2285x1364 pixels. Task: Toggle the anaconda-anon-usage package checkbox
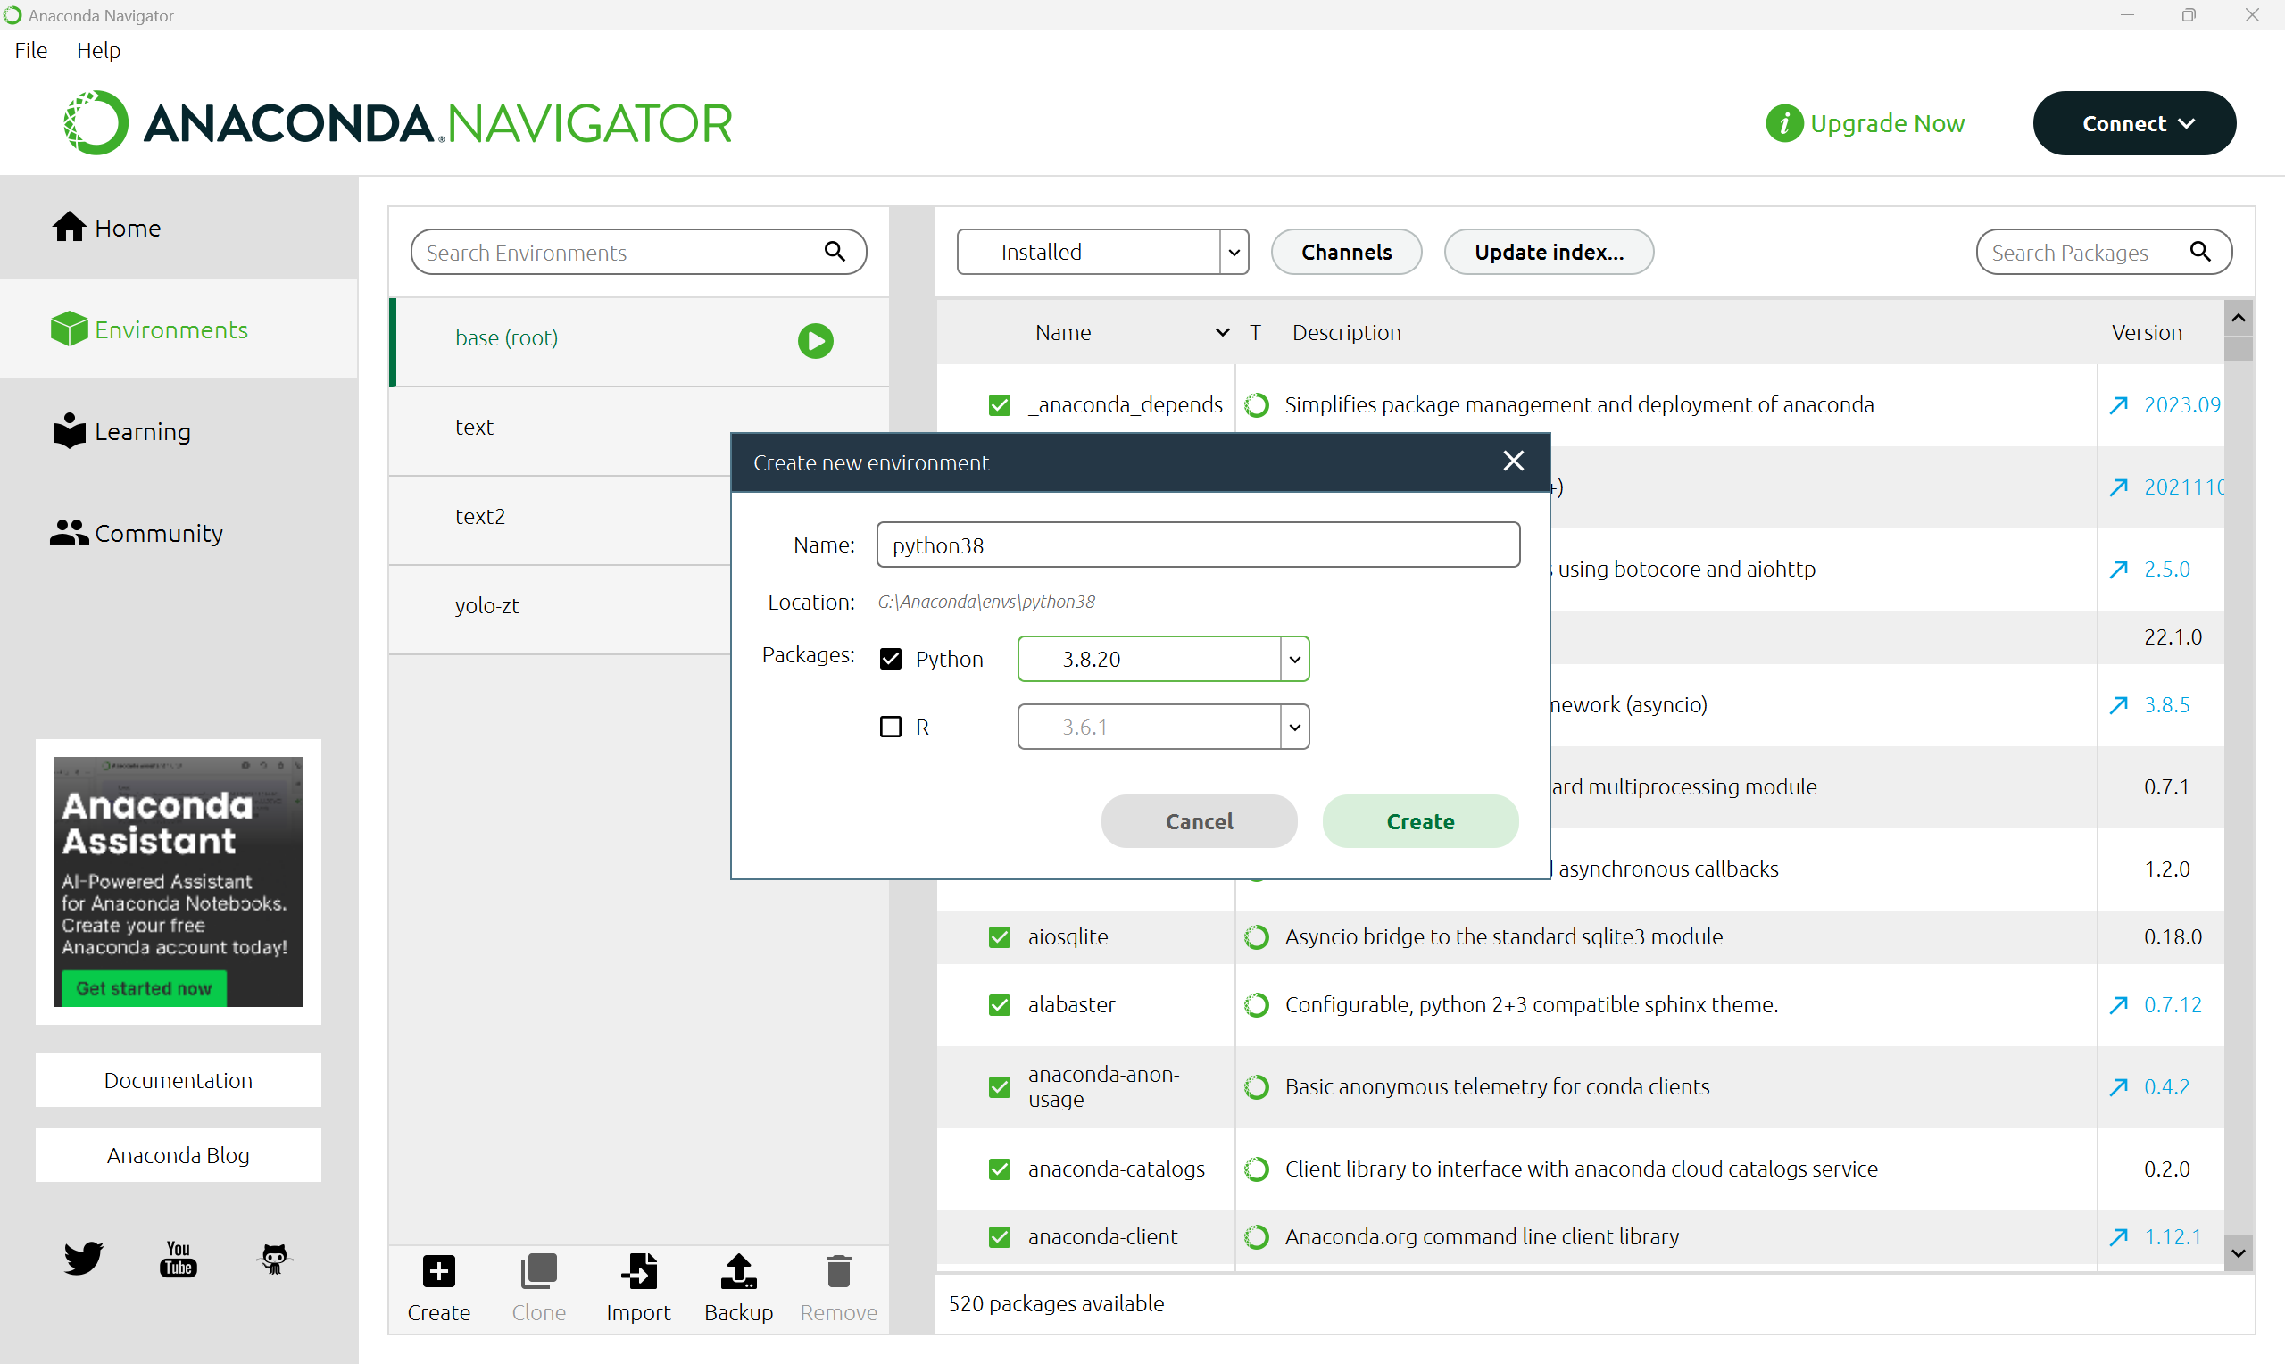(999, 1086)
